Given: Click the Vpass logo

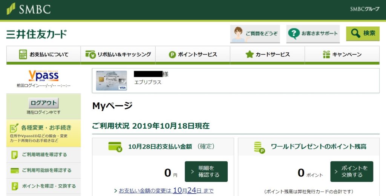Looking at the screenshot, I should point(44,76).
